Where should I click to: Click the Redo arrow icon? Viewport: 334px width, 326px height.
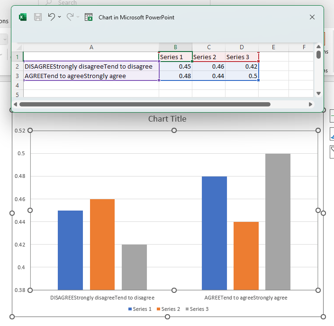pyautogui.click(x=70, y=17)
